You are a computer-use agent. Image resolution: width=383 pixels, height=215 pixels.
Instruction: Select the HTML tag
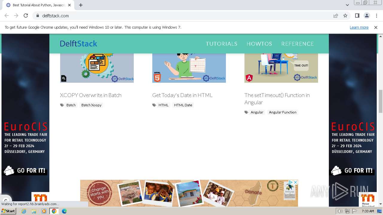(x=163, y=105)
